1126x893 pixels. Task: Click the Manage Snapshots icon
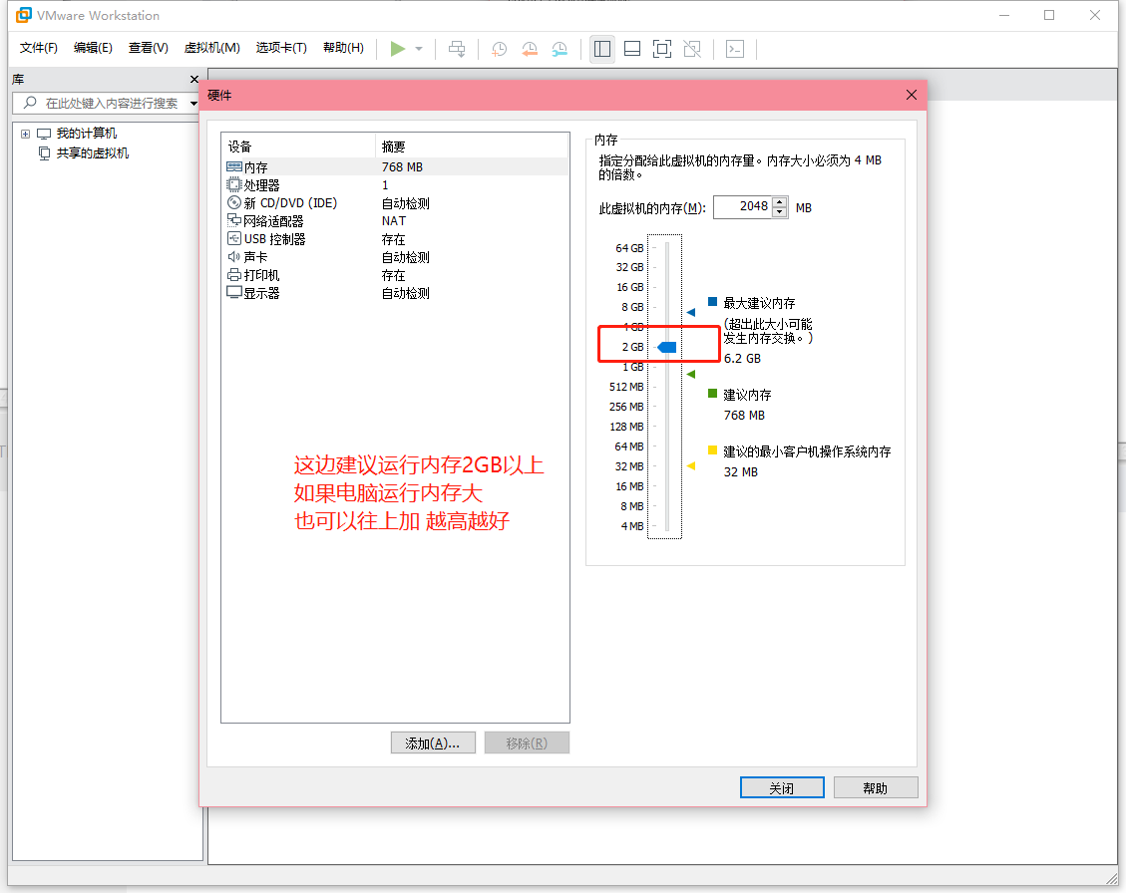[x=560, y=49]
